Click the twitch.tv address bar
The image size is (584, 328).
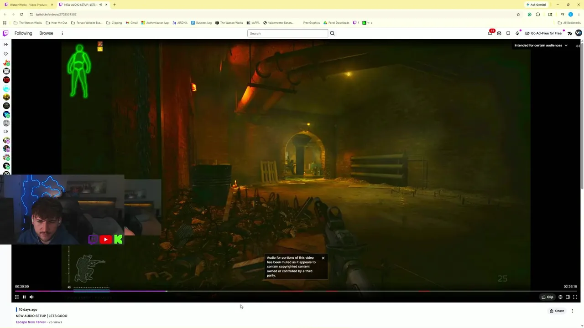274,14
